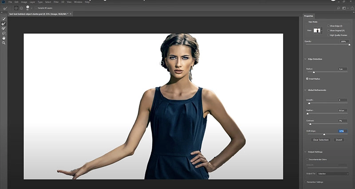Image resolution: width=355 pixels, height=189 pixels.
Task: Select the Hand tool
Action: pos(4,38)
